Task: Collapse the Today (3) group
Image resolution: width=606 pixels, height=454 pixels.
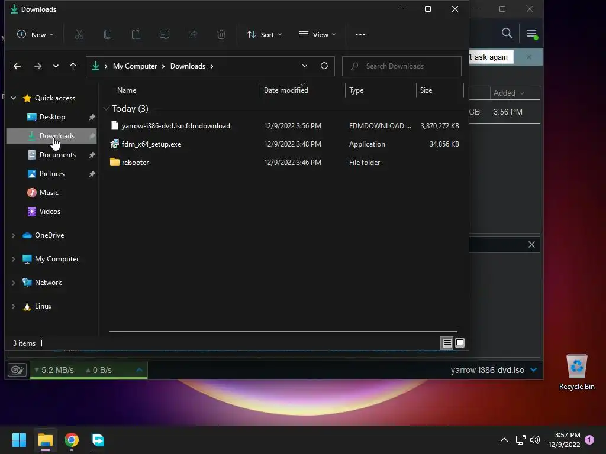Action: click(107, 109)
